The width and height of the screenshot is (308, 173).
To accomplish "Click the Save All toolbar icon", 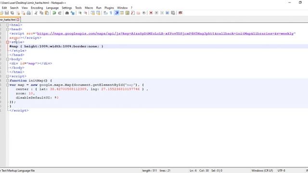I will pyautogui.click(x=13, y=13).
